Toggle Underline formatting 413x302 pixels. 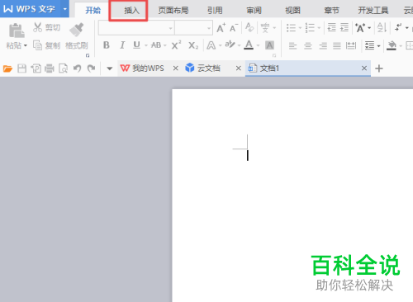[x=136, y=45]
